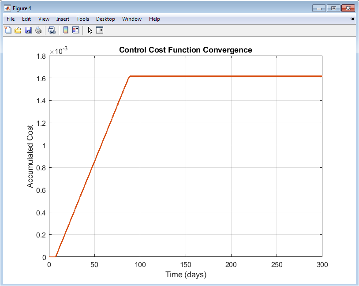Toggle the Property Inspector icon

(x=100, y=30)
